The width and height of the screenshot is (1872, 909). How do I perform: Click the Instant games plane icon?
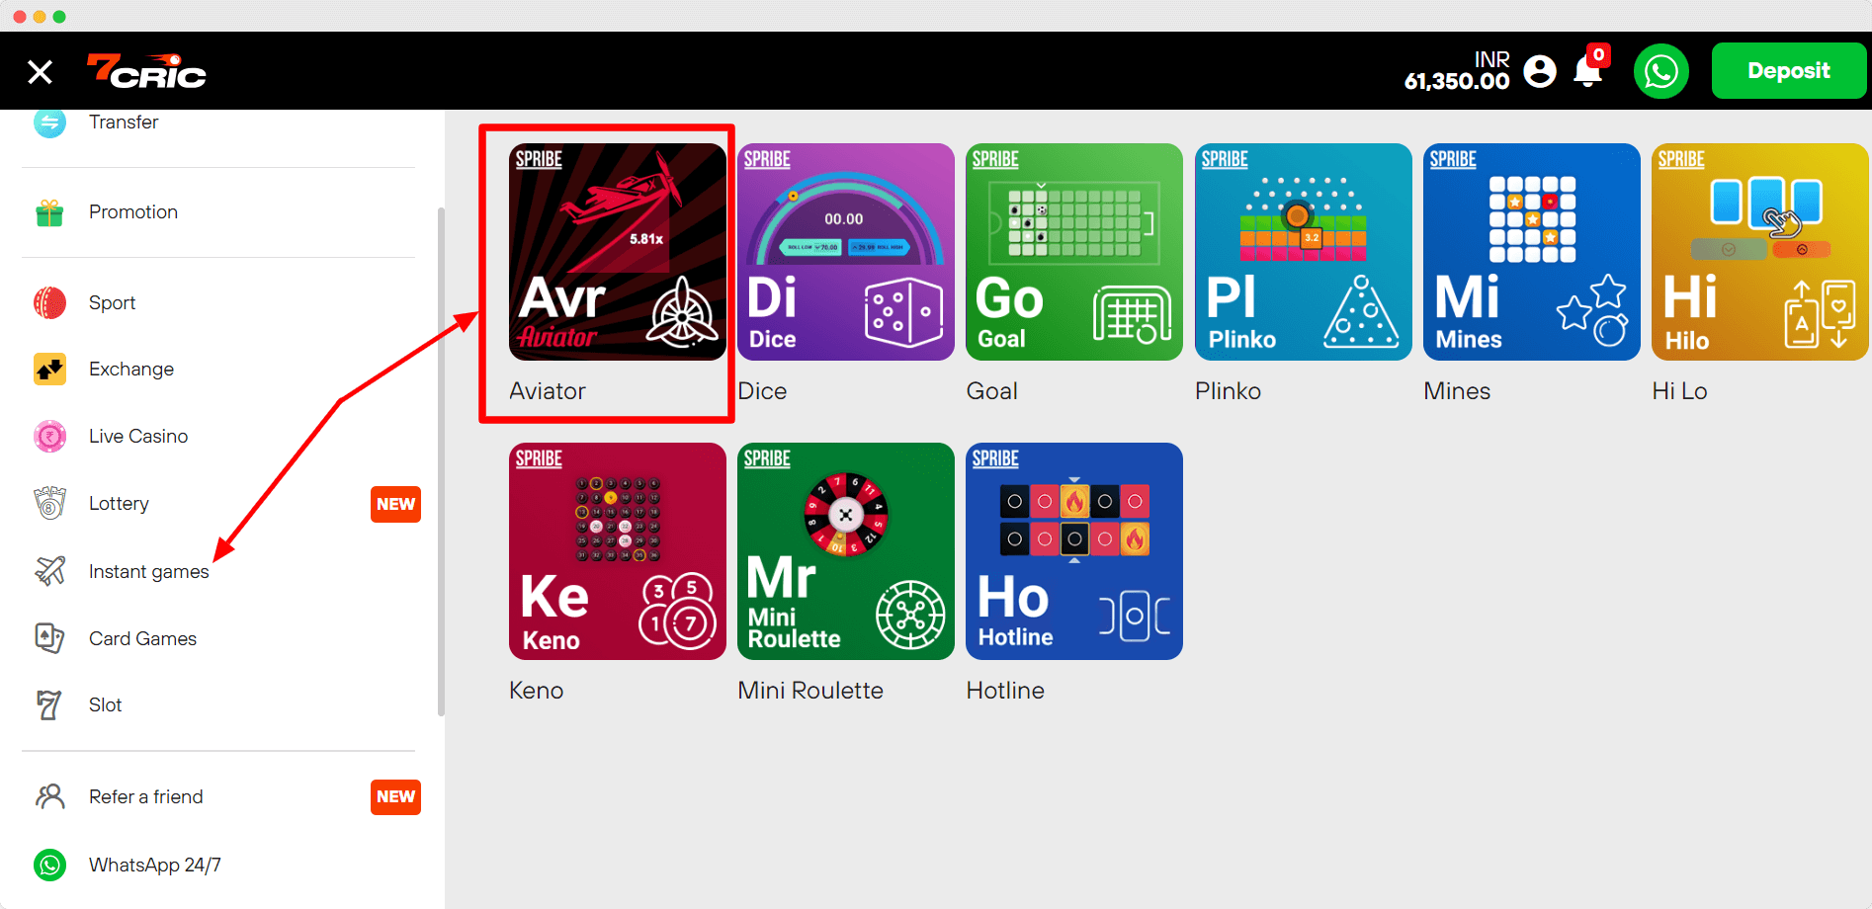pos(49,570)
